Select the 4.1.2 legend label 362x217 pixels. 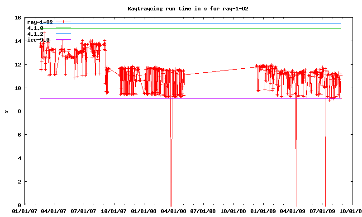coord(35,34)
